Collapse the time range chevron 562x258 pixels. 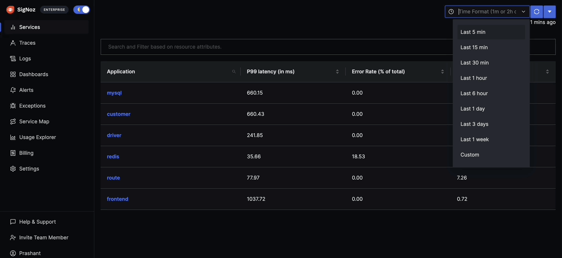[523, 12]
